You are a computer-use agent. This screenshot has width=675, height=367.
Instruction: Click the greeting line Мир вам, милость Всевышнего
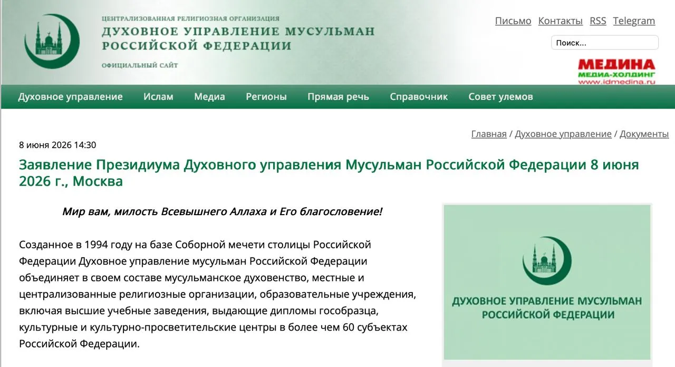tap(222, 212)
